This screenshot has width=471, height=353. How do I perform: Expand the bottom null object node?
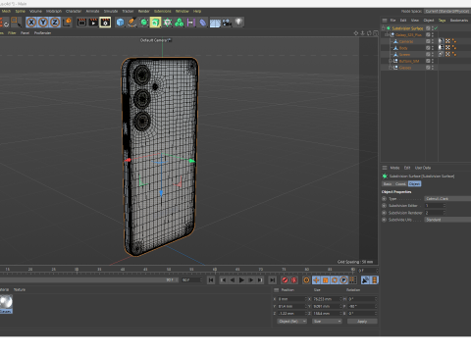(x=391, y=68)
